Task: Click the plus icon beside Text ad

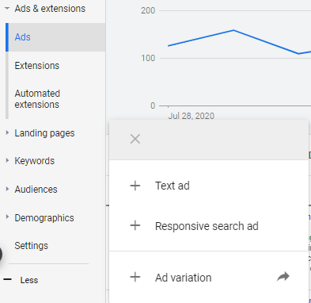Action: coord(135,186)
